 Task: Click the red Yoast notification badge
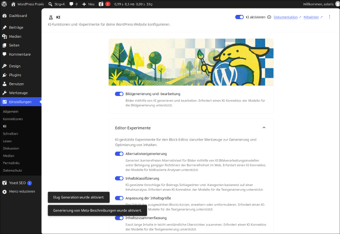pyautogui.click(x=108, y=4)
